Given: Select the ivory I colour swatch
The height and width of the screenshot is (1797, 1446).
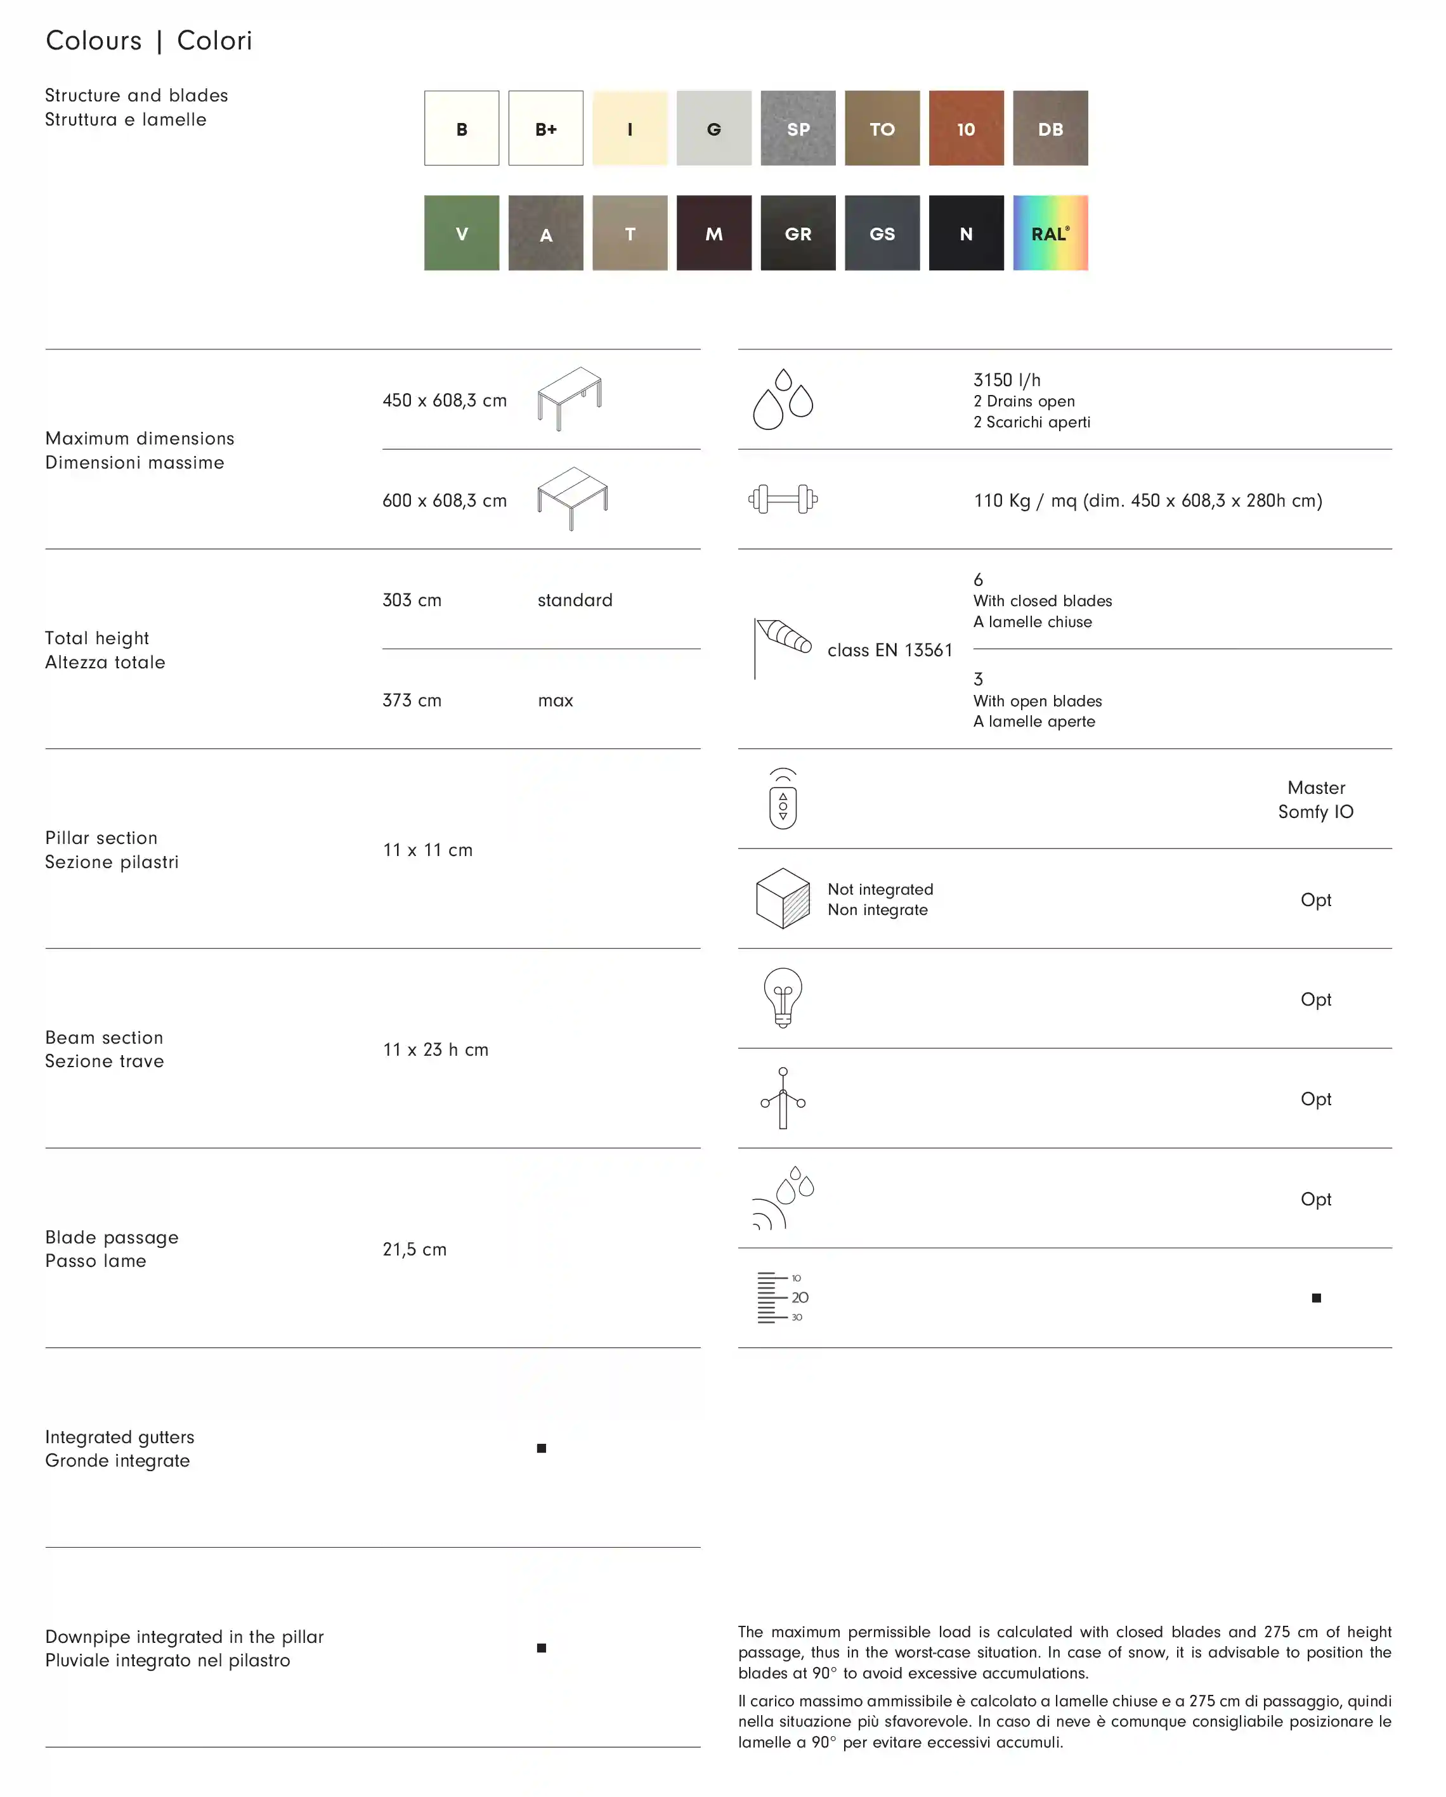Looking at the screenshot, I should 630,128.
